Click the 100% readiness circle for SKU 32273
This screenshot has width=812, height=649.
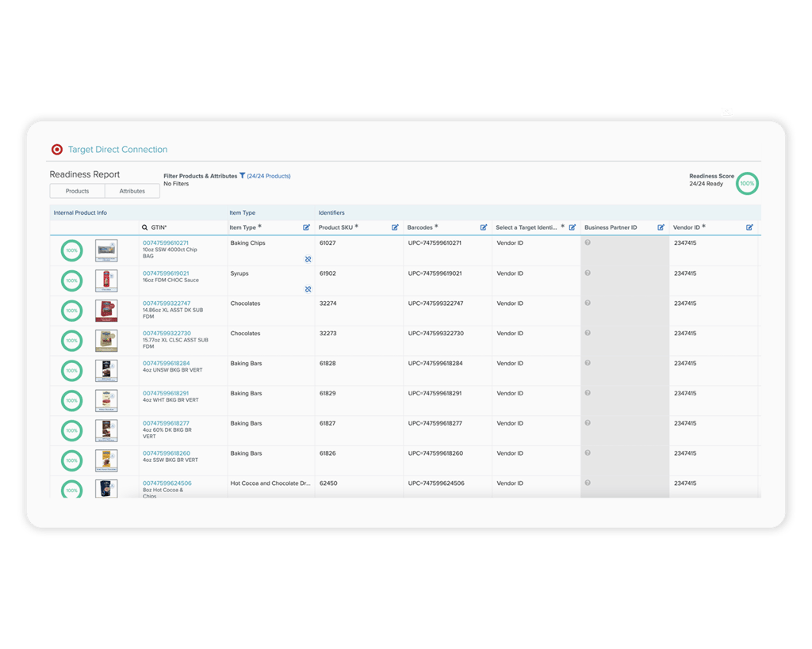[x=72, y=341]
